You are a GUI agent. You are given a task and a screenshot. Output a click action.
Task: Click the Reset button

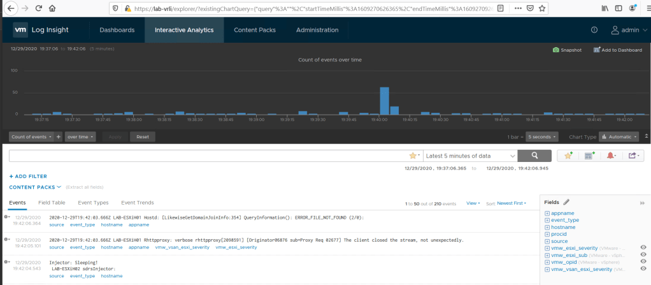tap(142, 136)
